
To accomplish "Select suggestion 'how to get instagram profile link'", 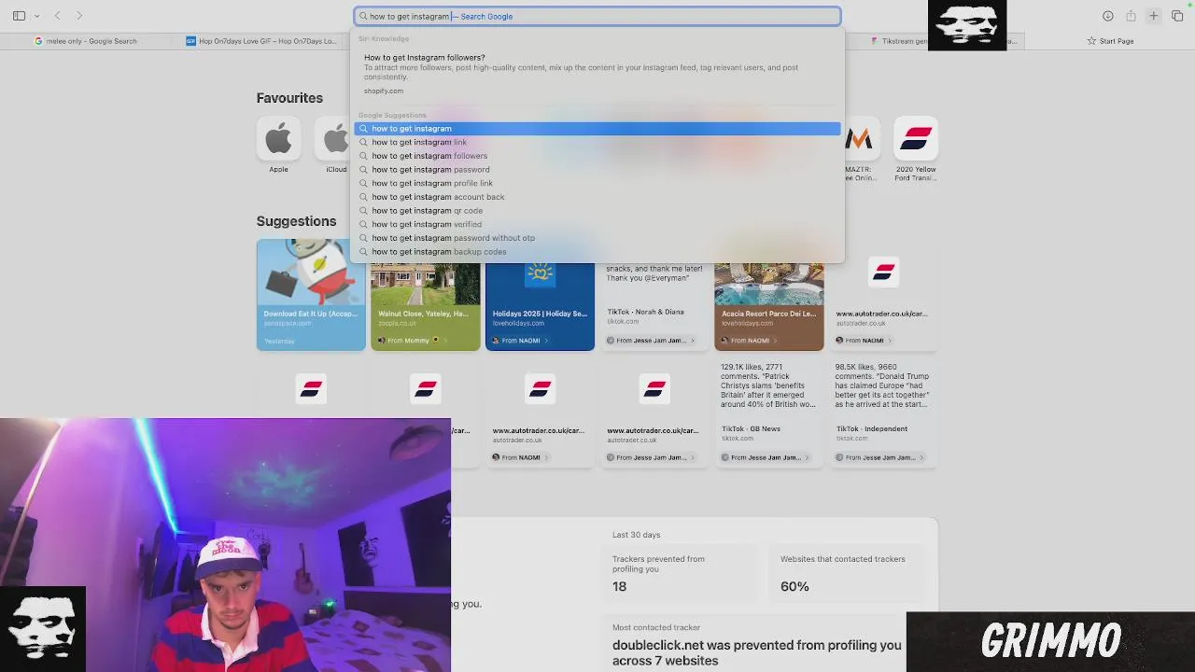I will (x=597, y=183).
